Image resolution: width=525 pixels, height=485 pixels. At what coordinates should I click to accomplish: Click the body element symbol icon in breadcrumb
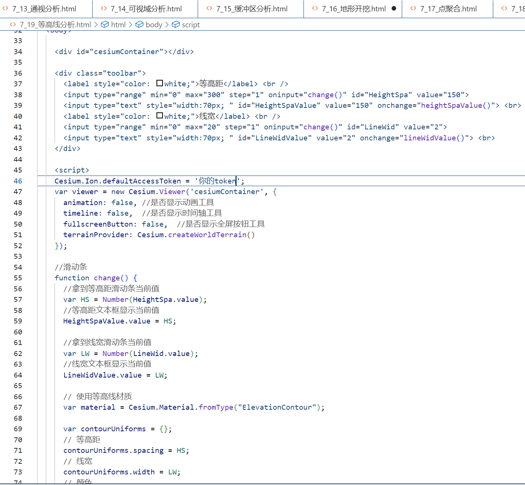[x=139, y=25]
